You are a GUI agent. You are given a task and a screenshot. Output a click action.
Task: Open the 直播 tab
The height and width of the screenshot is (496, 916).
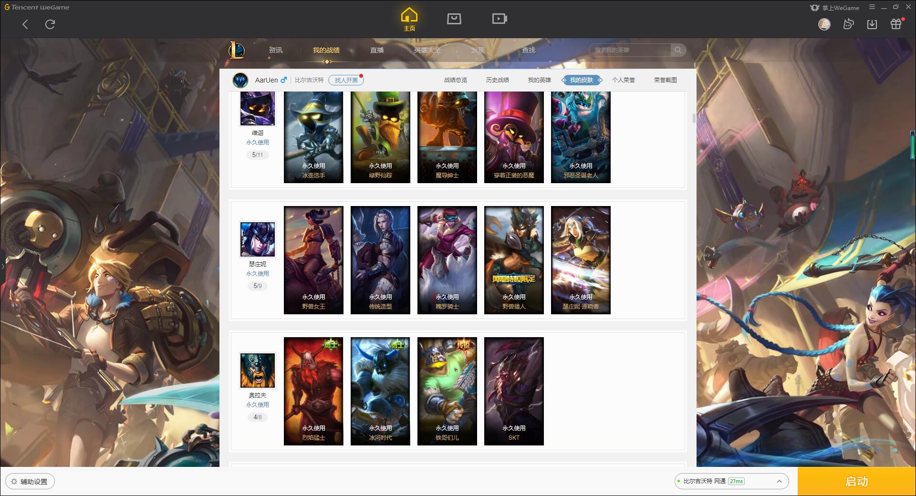click(377, 50)
